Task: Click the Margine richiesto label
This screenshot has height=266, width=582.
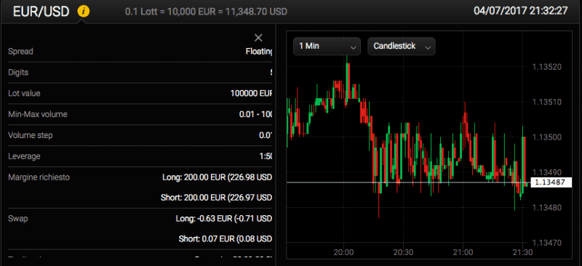Action: [39, 177]
